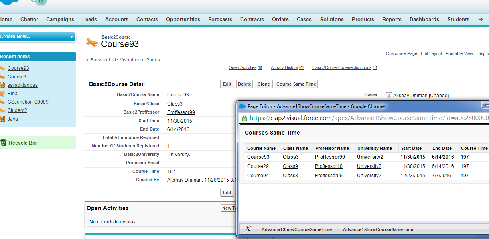Click the Recycle Bin icon in sidebar
The width and height of the screenshot is (489, 239).
(x=4, y=143)
